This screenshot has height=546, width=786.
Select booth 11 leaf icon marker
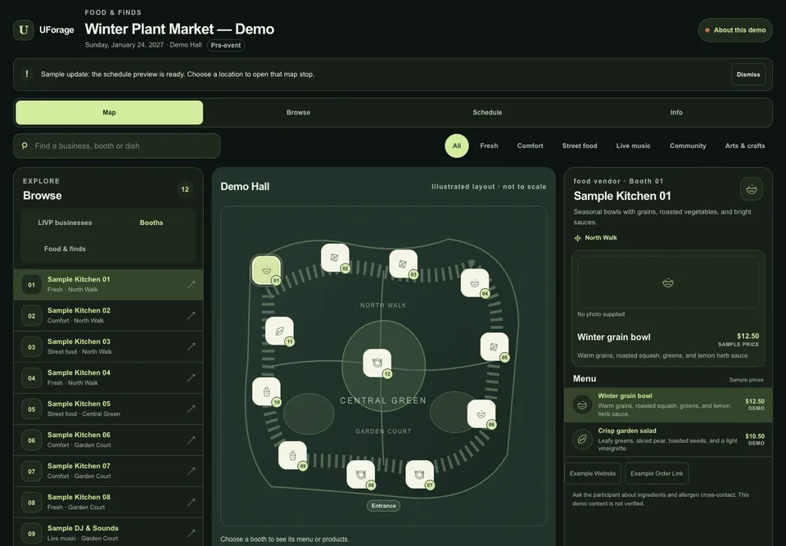click(279, 331)
